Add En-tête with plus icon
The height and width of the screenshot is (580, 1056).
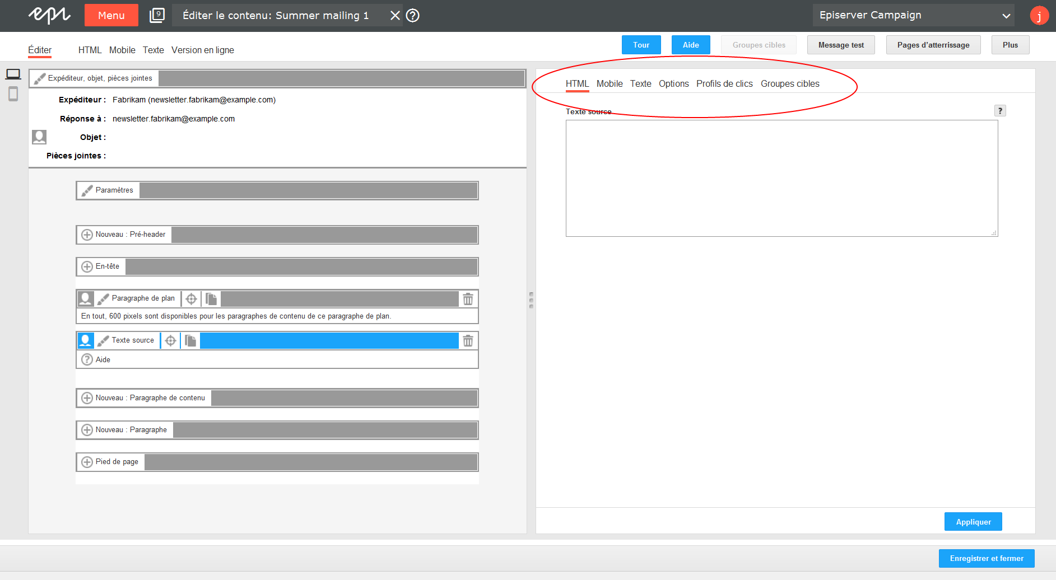click(87, 266)
